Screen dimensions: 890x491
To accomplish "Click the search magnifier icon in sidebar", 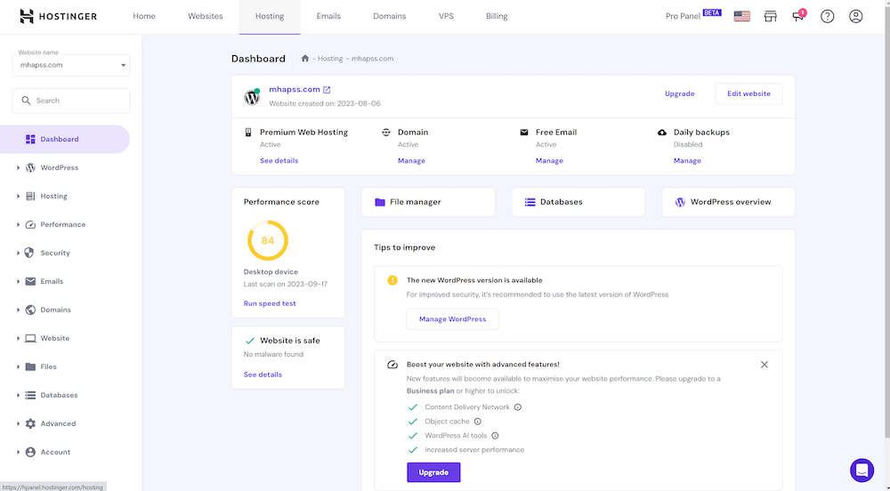I will pyautogui.click(x=26, y=101).
